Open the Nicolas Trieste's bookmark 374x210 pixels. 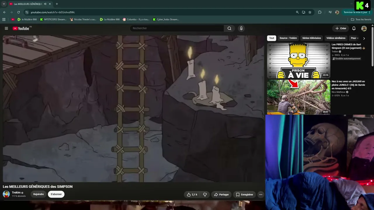coord(83,20)
